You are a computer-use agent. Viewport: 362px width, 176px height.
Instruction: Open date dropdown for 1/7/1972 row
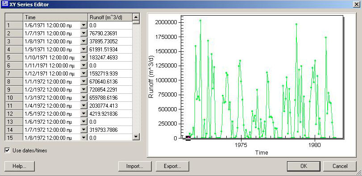(x=83, y=130)
